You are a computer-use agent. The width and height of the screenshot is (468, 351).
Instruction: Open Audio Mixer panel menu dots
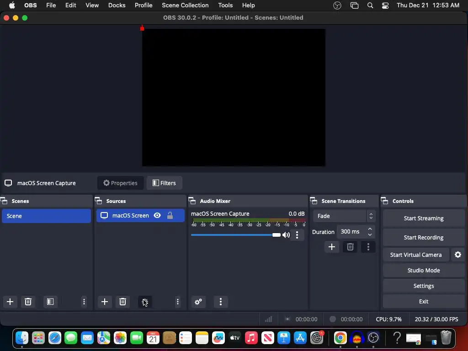pos(221,302)
